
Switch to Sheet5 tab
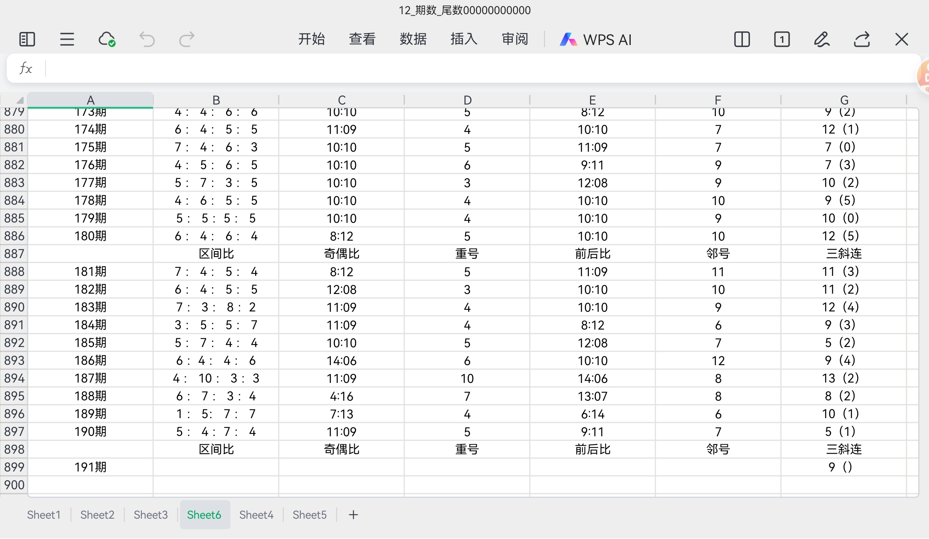pyautogui.click(x=310, y=515)
